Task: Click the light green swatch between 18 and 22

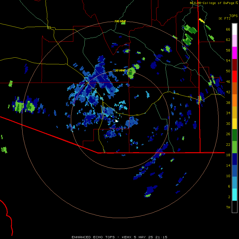Action: 234,147
